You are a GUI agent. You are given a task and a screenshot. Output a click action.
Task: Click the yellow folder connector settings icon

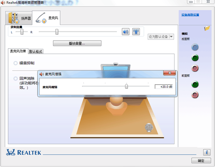point(207,28)
